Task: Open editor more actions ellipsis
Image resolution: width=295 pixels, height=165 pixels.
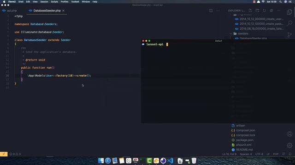Action: pos(218,11)
